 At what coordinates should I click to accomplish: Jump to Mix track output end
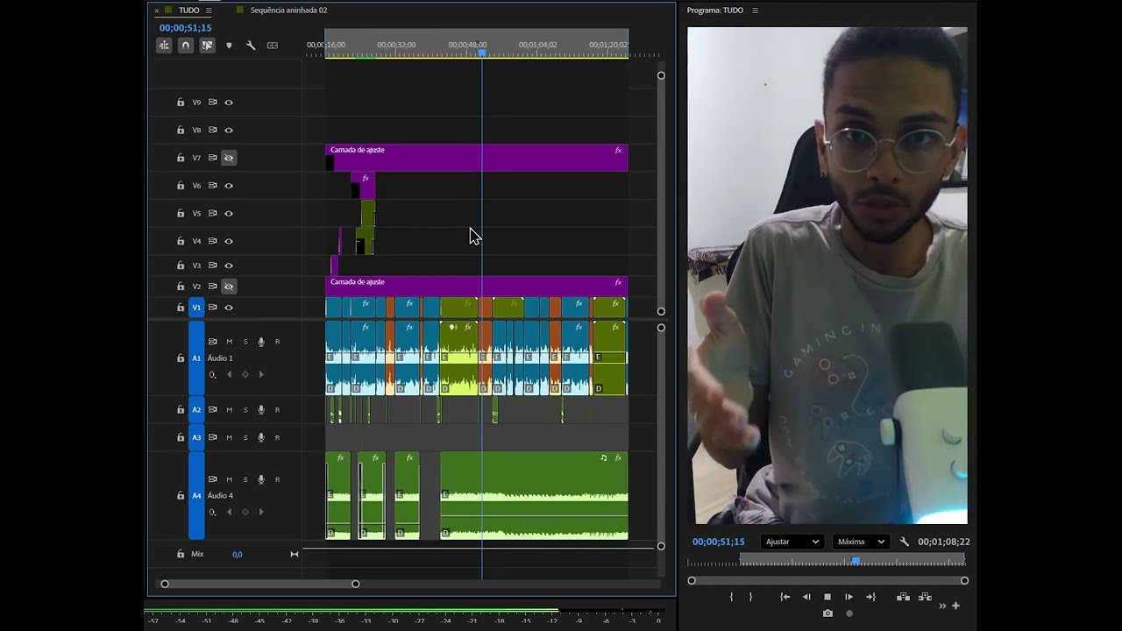point(295,554)
